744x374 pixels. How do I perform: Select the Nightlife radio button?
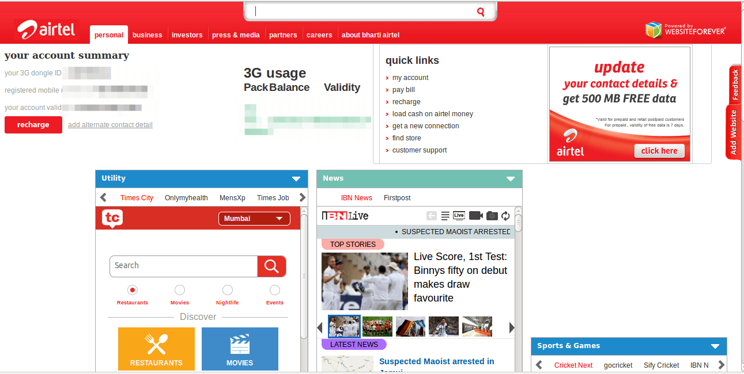pos(228,290)
